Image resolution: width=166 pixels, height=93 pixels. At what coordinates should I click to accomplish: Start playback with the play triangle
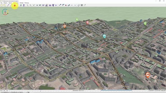click(56, 5)
